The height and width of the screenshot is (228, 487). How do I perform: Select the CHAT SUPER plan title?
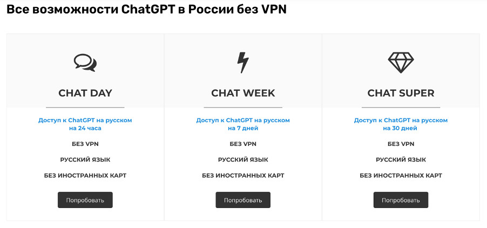click(x=401, y=93)
